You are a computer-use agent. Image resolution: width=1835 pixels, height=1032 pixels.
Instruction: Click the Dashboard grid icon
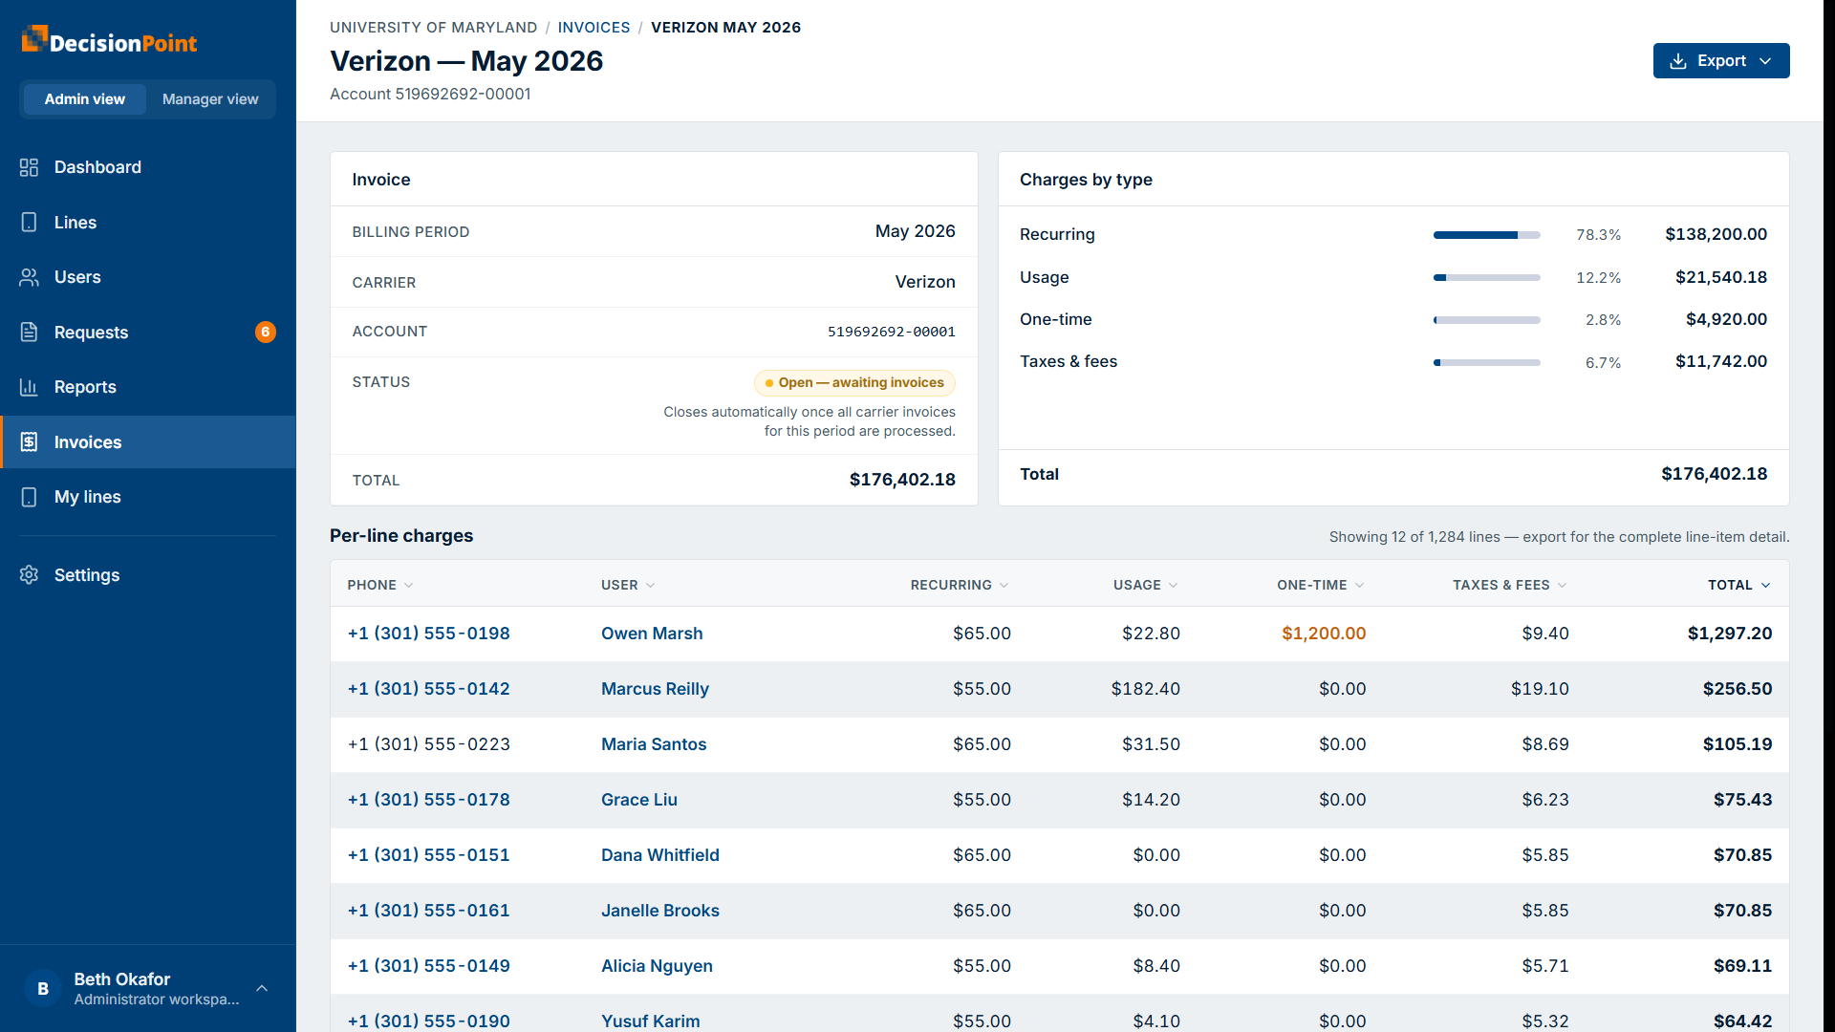pos(29,167)
